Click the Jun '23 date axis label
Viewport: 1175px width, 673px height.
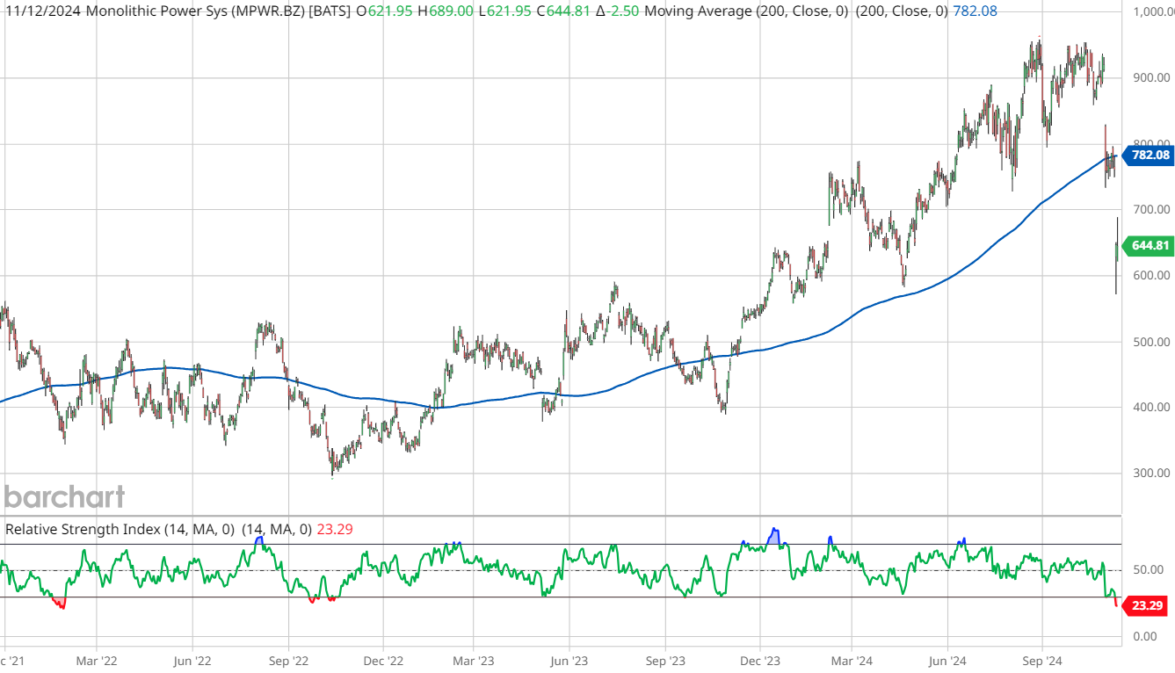(571, 659)
